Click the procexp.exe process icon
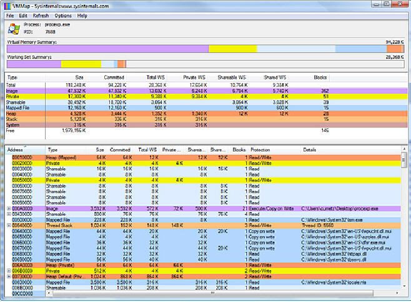Viewport: 411px width, 302px height. click(13, 29)
